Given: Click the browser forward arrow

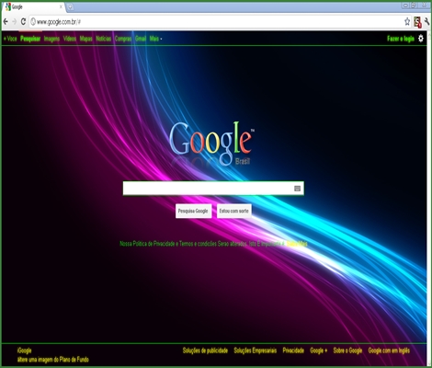Looking at the screenshot, I should pos(14,21).
